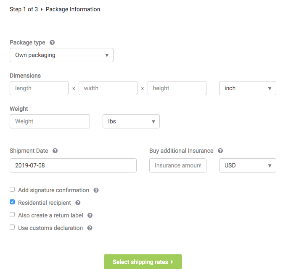The width and height of the screenshot is (283, 277).
Task: Open the Own packaging dropdown
Action: (x=61, y=55)
